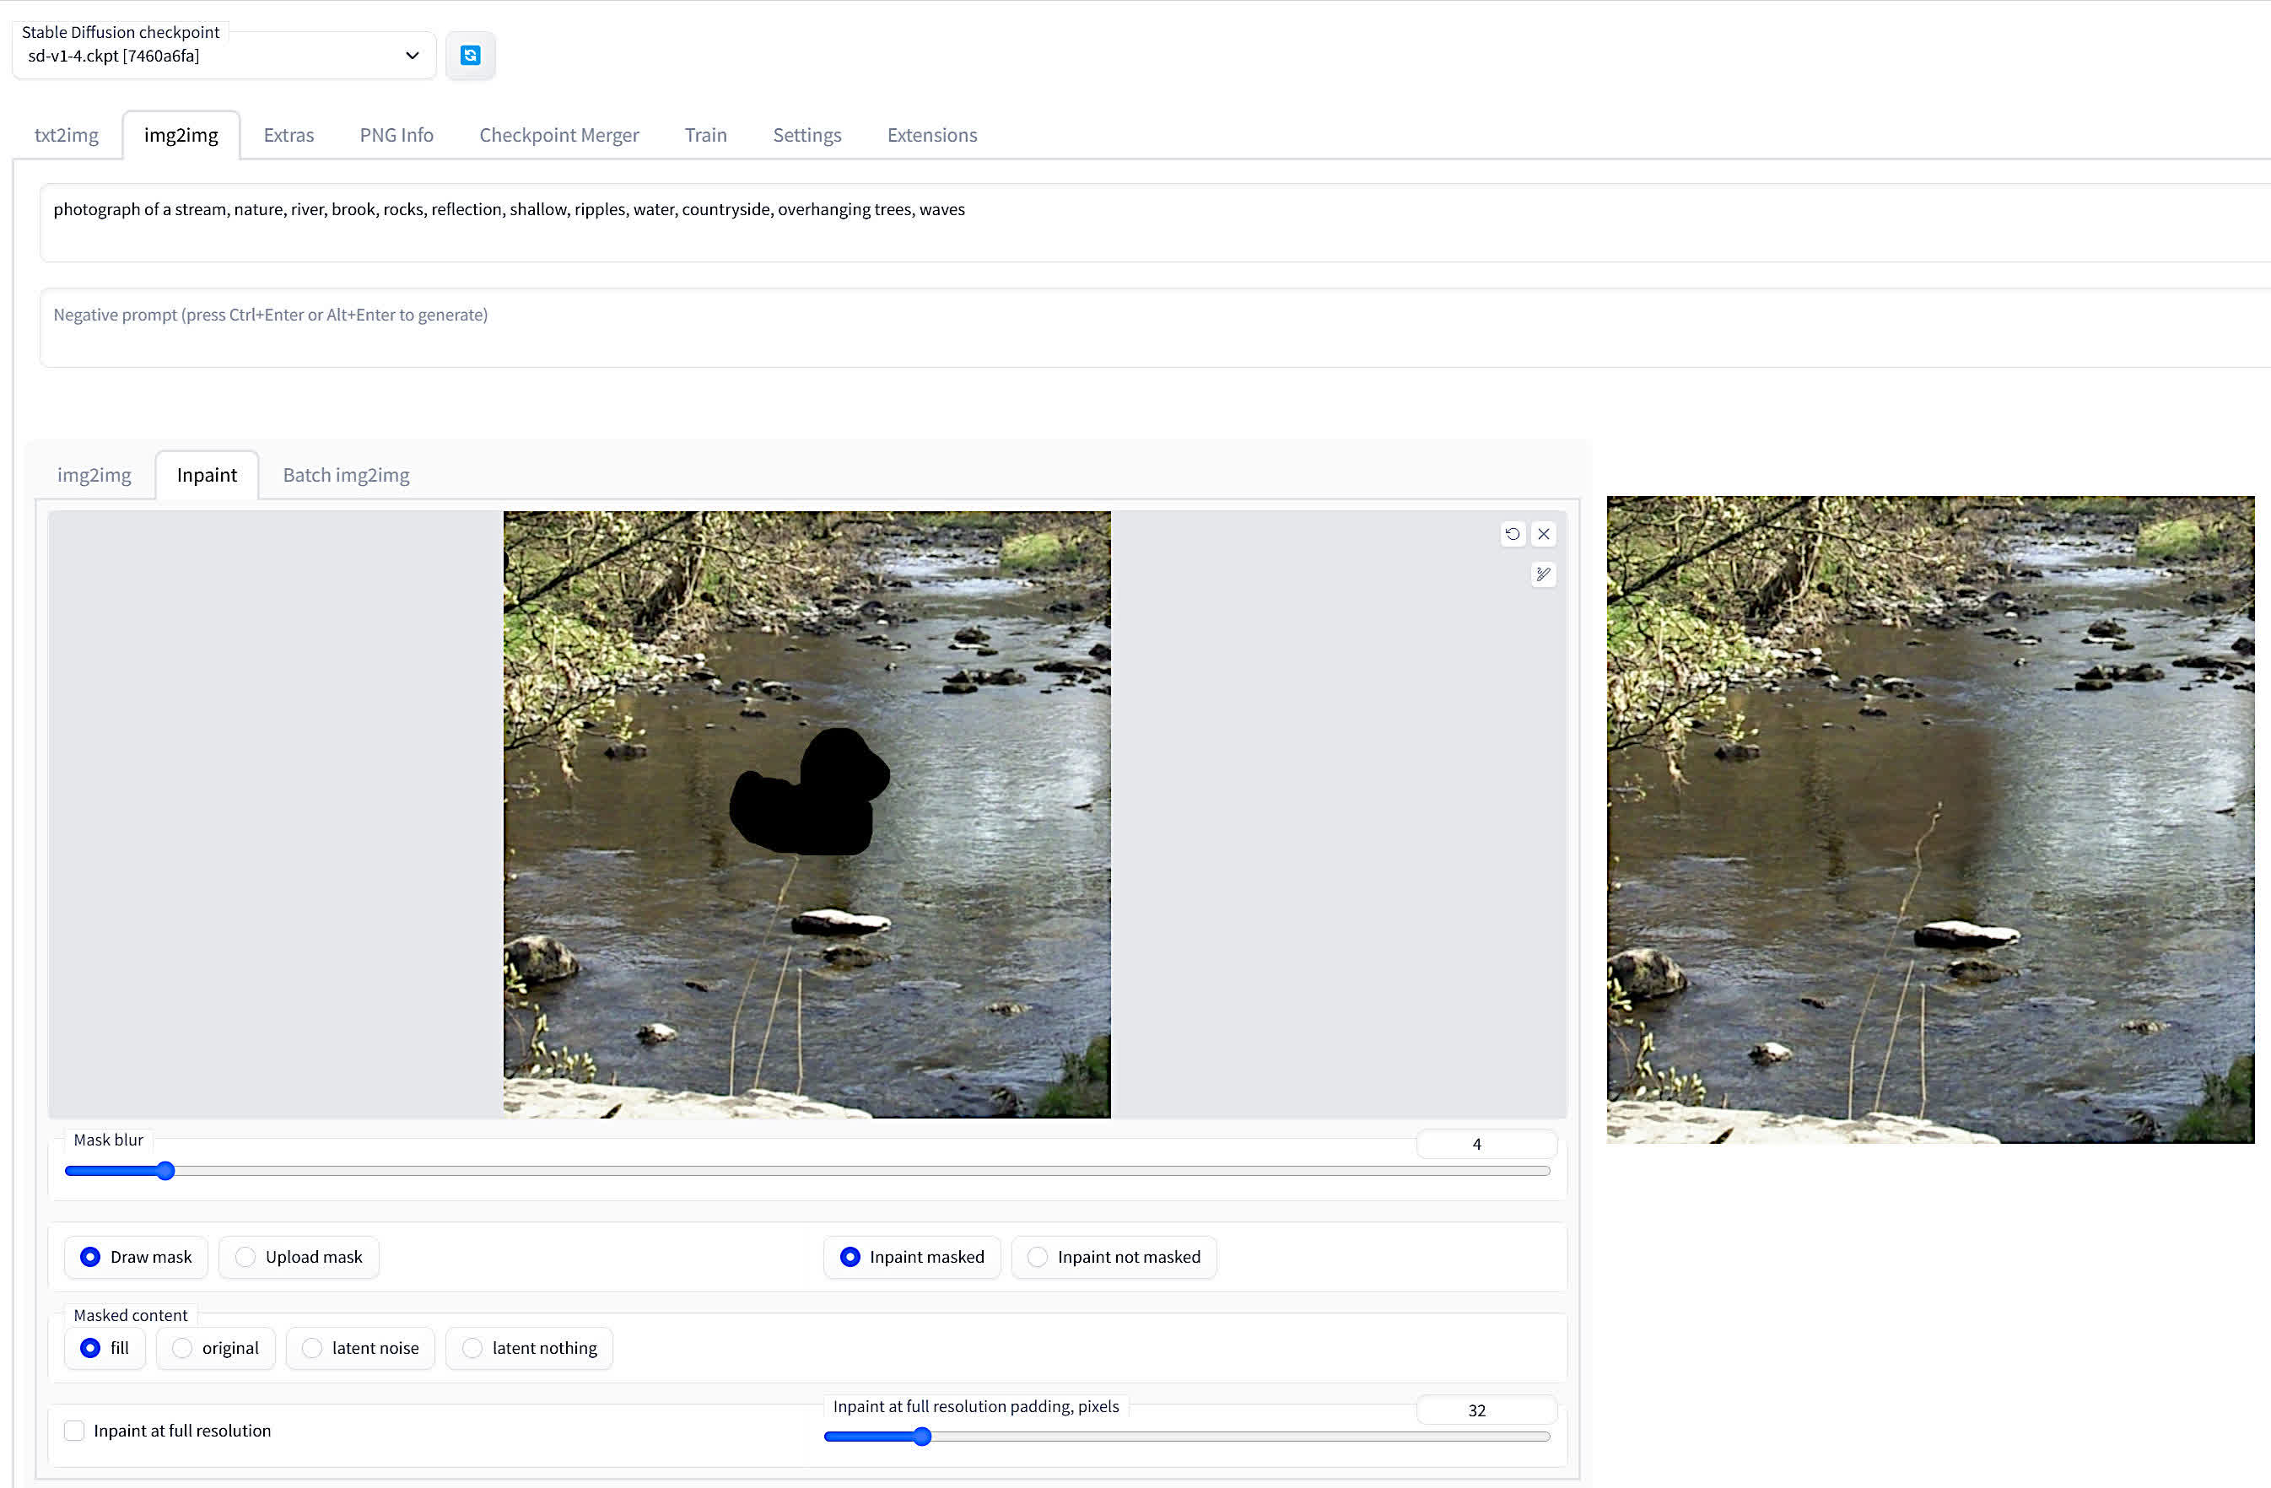Select the Inpaint sub-tab
Screen dimensions: 2271x1488
[x=207, y=475]
